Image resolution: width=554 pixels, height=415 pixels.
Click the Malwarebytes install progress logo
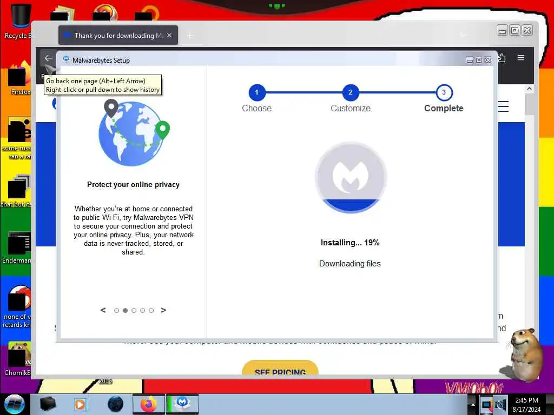pyautogui.click(x=351, y=177)
